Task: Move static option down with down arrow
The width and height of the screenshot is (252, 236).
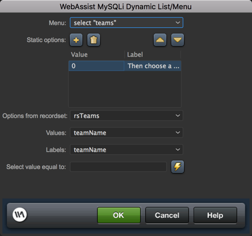Action: tap(178, 40)
